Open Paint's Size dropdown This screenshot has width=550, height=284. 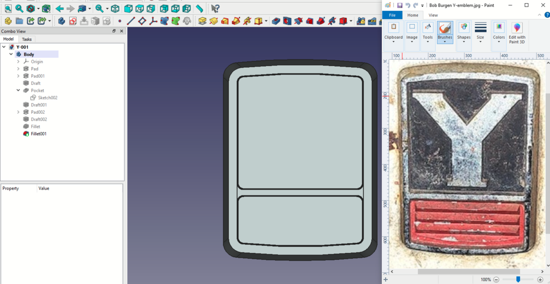click(481, 39)
